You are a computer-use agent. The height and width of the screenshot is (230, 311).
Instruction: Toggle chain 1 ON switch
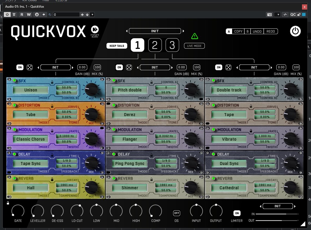coord(20,67)
